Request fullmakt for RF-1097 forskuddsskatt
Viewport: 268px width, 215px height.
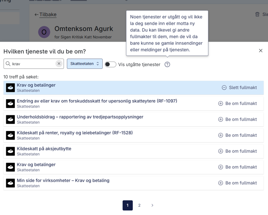coord(237,103)
